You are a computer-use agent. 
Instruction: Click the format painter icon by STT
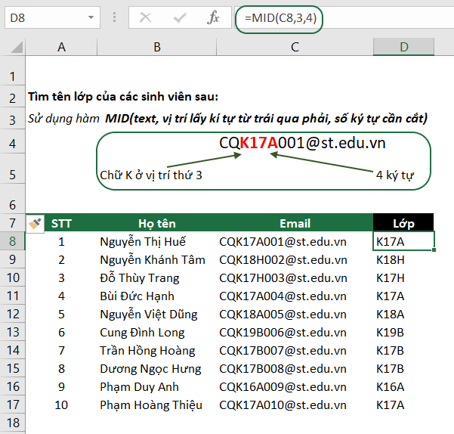click(35, 223)
